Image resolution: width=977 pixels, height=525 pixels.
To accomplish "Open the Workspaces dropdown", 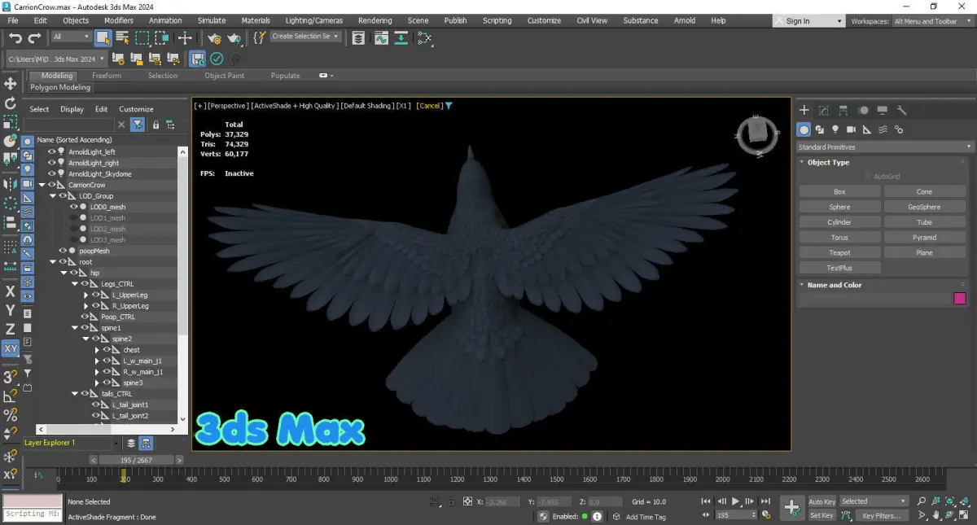I will (x=933, y=21).
